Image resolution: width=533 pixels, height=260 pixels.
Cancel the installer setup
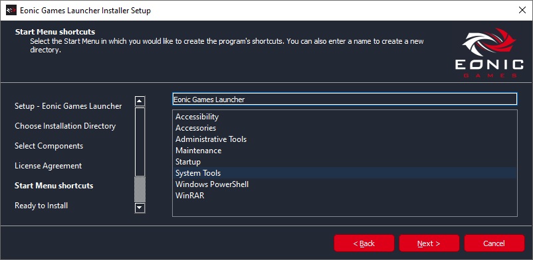[x=494, y=243]
